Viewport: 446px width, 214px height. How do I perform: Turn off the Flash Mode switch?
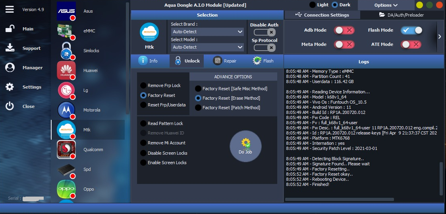[411, 30]
